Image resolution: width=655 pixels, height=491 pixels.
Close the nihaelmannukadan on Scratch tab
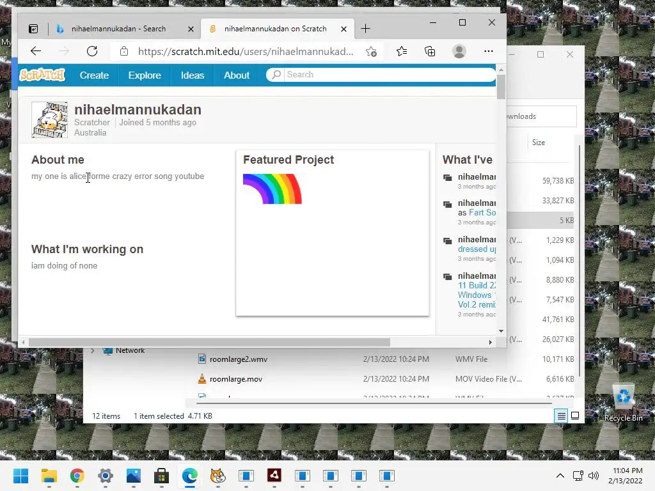point(343,29)
